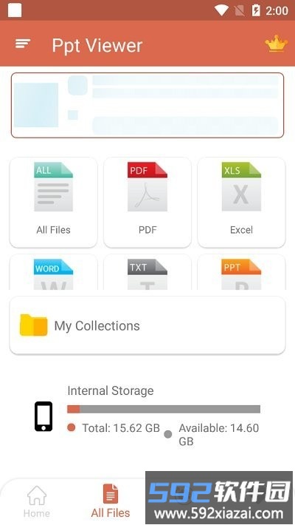Tap the banner ad placeholder
This screenshot has width=295, height=525.
147,105
